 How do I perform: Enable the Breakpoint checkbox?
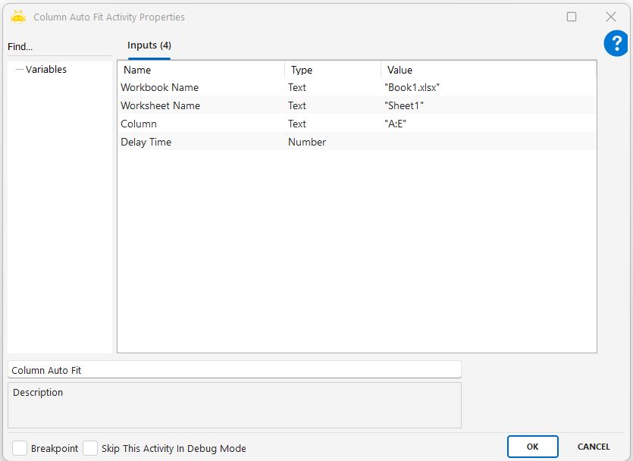[20, 448]
